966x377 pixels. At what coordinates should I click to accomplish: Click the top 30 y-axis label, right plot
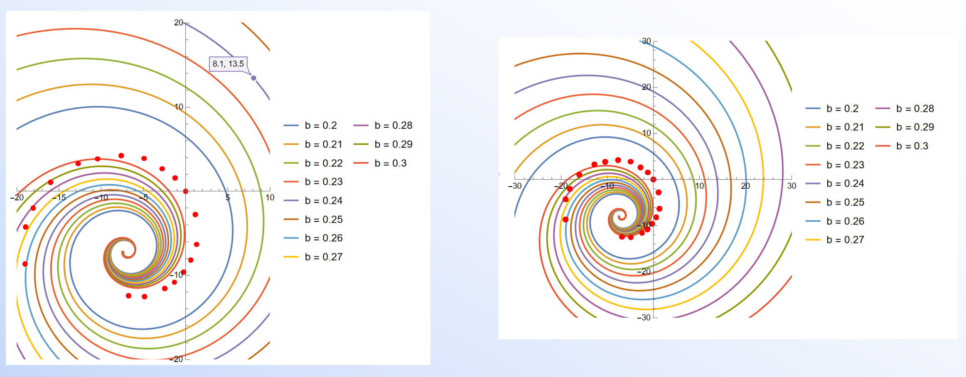point(646,41)
